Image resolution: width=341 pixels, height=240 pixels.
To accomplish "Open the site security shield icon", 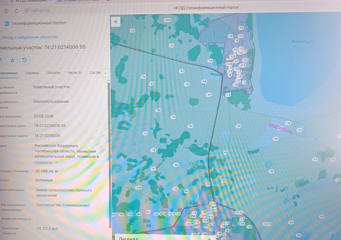I will pyautogui.click(x=26, y=11).
